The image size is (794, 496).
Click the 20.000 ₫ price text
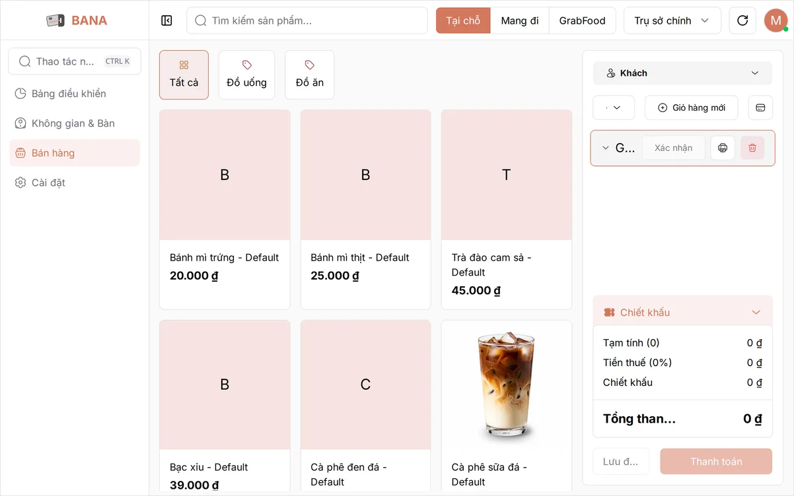194,276
